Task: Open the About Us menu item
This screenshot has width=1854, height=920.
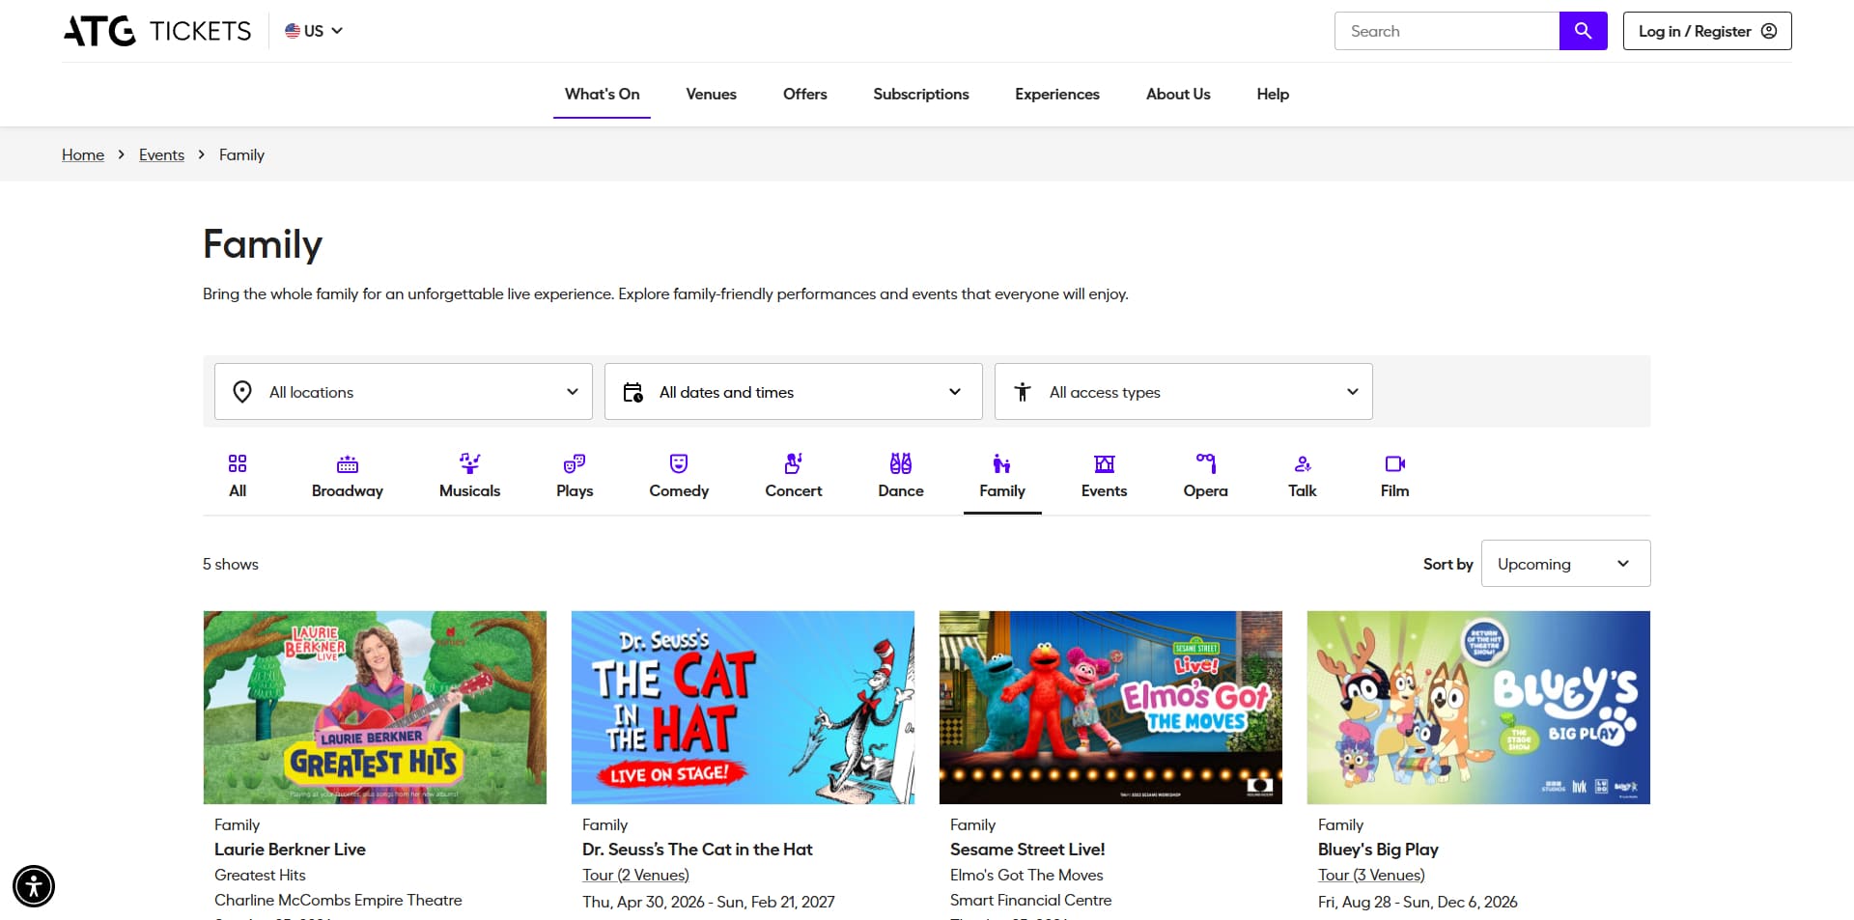Action: point(1178,94)
